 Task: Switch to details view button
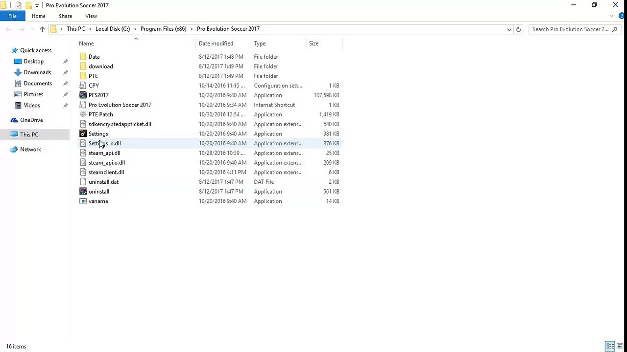pyautogui.click(x=610, y=347)
